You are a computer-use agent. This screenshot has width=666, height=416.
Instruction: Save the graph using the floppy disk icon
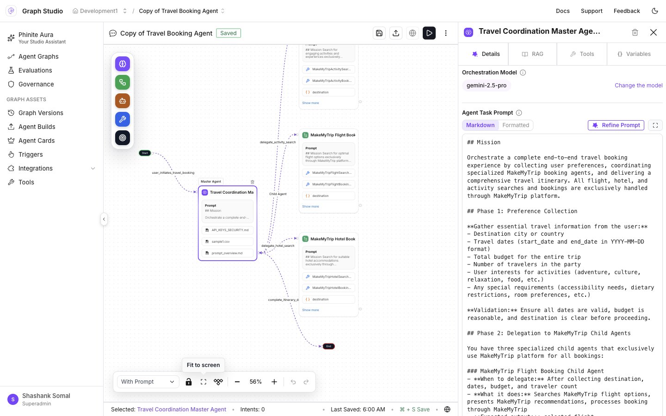coord(379,33)
